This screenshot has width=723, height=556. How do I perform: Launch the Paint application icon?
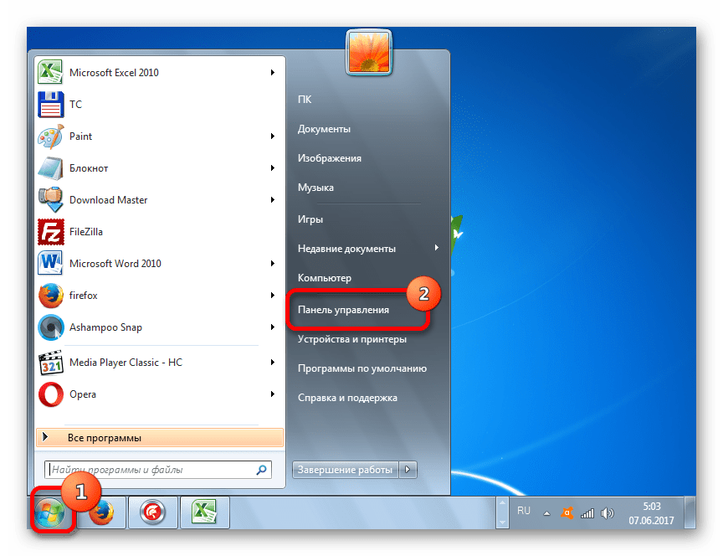[51, 136]
